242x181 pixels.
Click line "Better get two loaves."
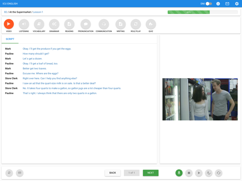pyautogui.click(x=35, y=69)
